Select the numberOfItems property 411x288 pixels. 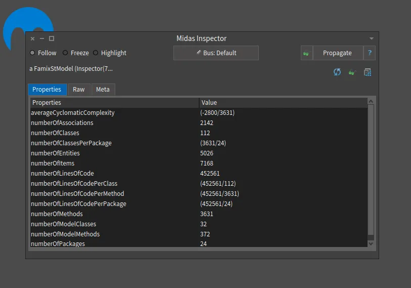[53, 163]
